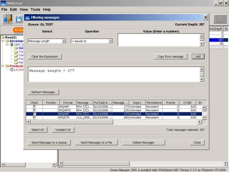Click the Add button
The height and width of the screenshot is (172, 229).
pos(198,56)
